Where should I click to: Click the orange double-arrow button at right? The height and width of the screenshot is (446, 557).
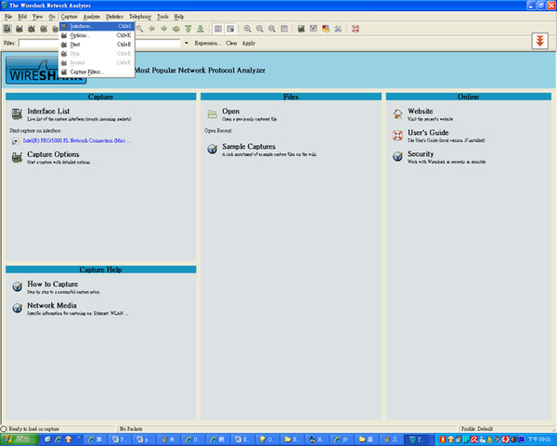tap(540, 41)
